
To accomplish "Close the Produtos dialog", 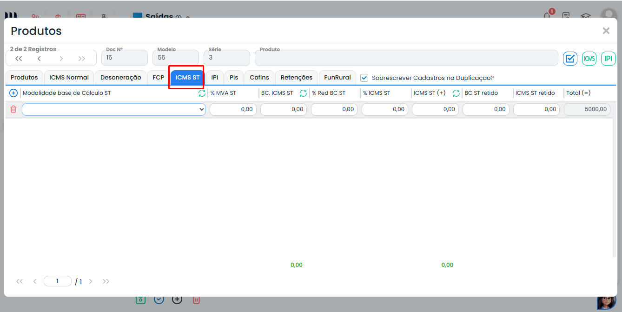I will point(606,31).
